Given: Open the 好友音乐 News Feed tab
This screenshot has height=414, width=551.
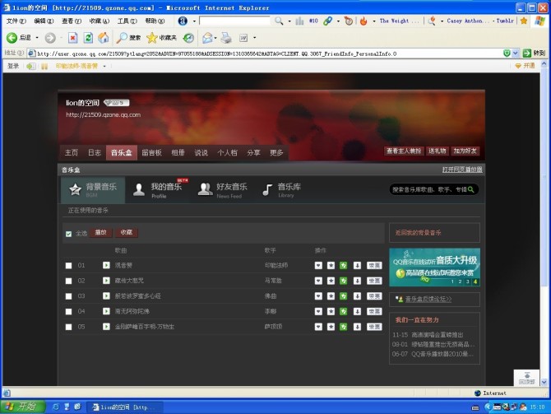Looking at the screenshot, I should point(223,190).
